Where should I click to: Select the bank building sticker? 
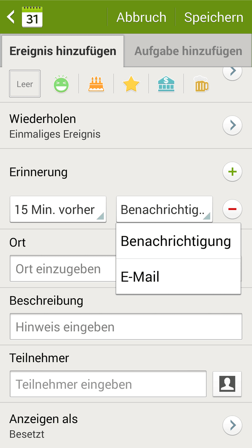pos(166,84)
